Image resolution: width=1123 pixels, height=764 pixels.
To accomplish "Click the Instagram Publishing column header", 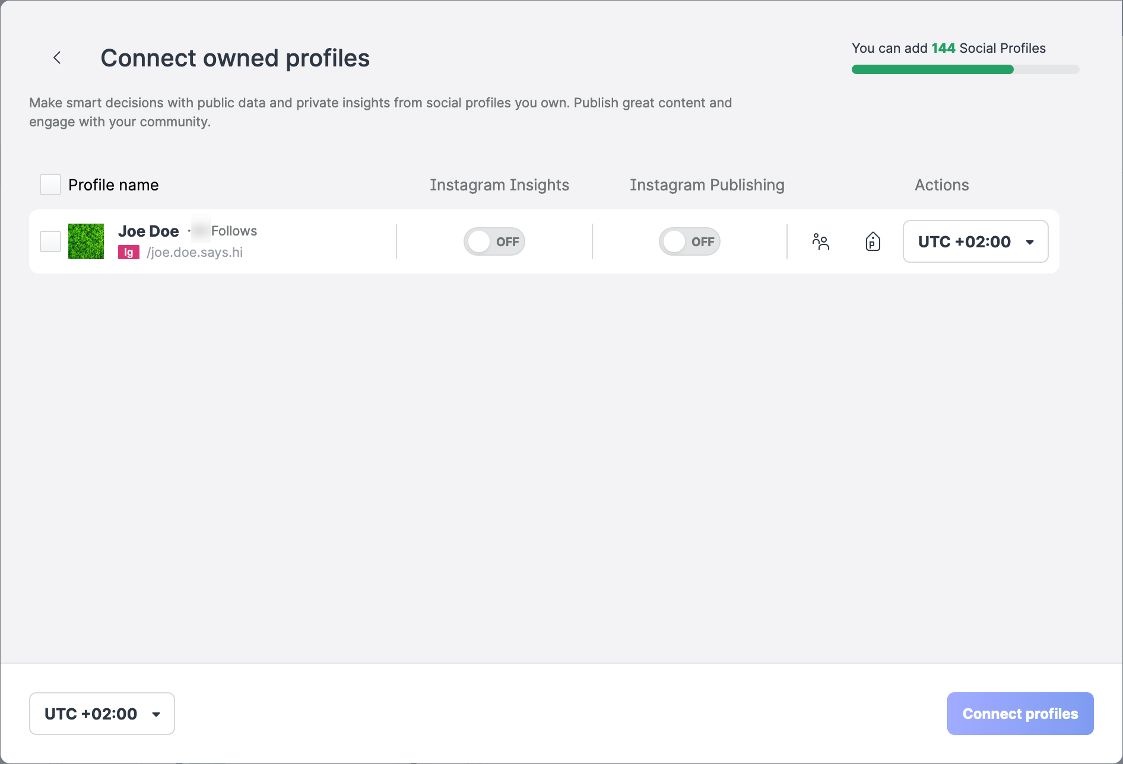I will 707,185.
